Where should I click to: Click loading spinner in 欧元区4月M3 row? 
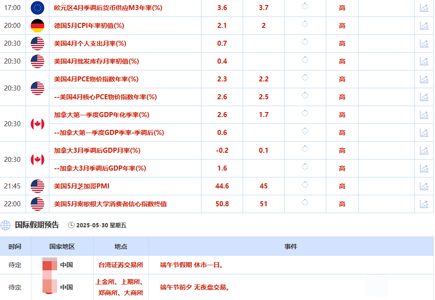pos(305,6)
